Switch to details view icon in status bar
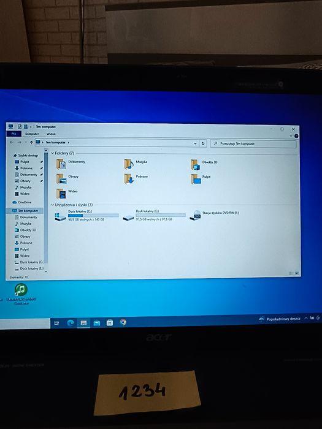Viewport: 322px width, 429px height. pyautogui.click(x=291, y=273)
